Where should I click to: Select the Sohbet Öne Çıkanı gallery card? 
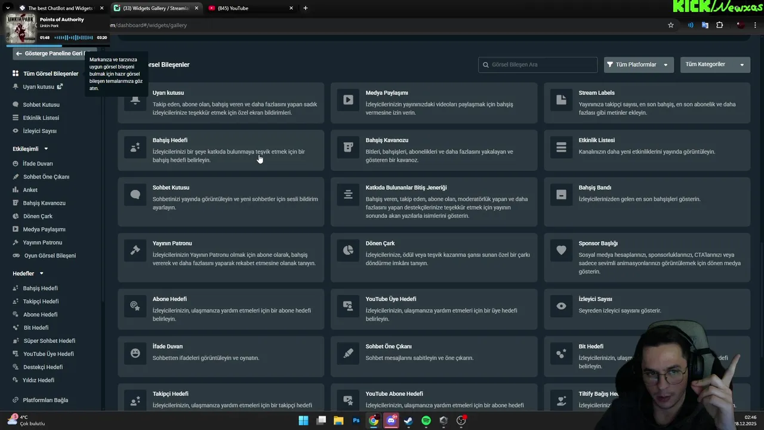click(x=434, y=357)
